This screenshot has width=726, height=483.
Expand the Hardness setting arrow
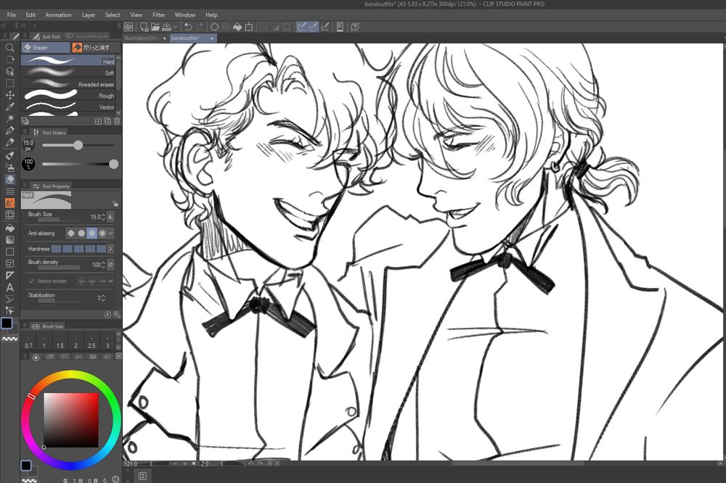(x=110, y=249)
